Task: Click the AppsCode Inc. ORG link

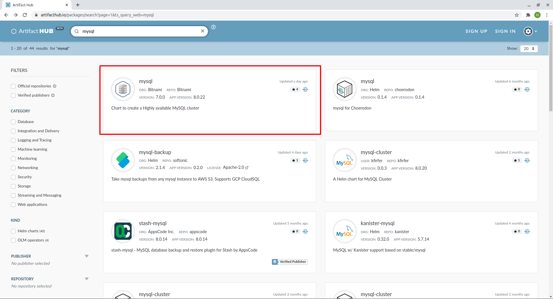Action: pyautogui.click(x=161, y=232)
